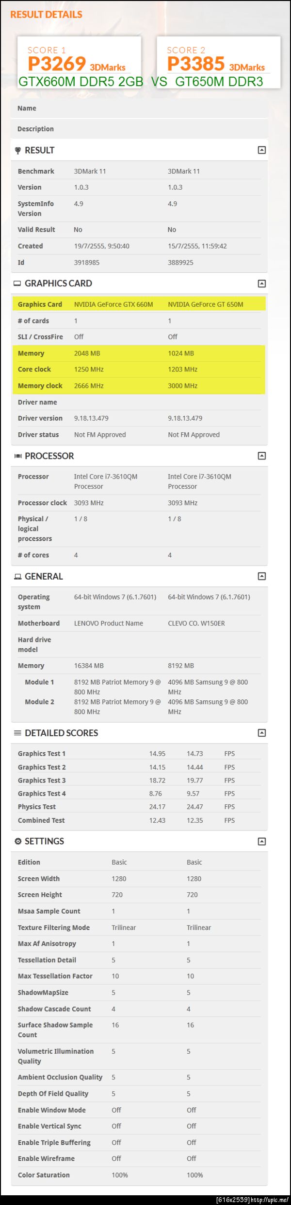Click the NVIDIA GeForce GT 650M entry
The height and width of the screenshot is (1205, 291).
point(206,304)
